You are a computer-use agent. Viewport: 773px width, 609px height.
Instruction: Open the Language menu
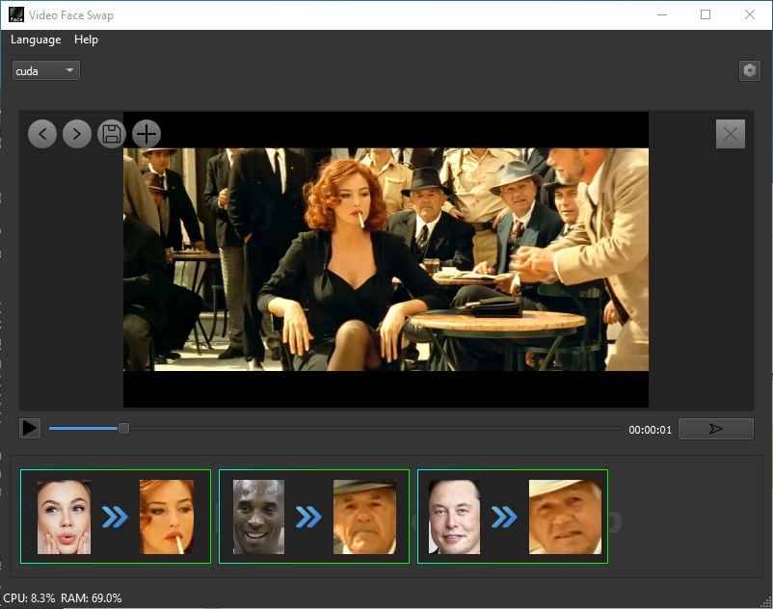click(36, 40)
